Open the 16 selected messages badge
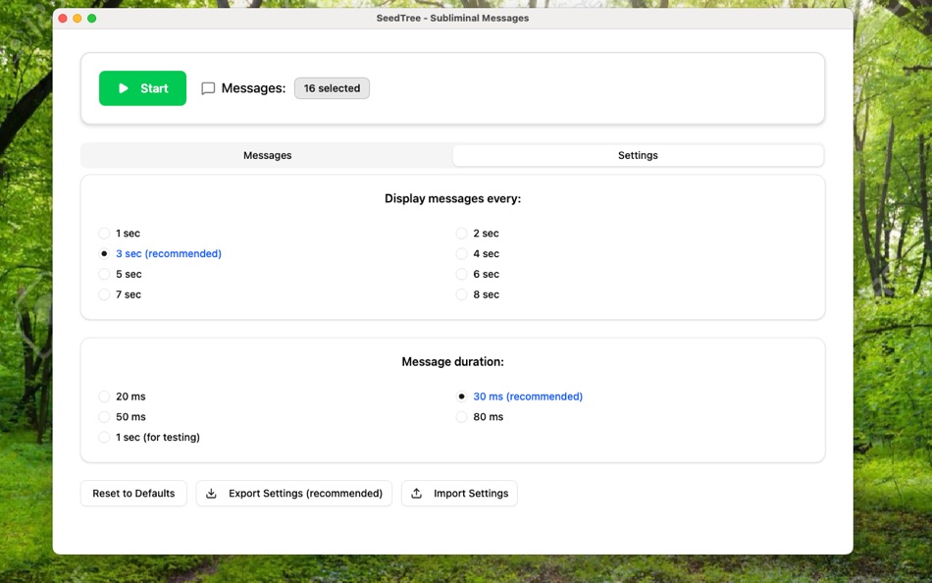 click(332, 87)
